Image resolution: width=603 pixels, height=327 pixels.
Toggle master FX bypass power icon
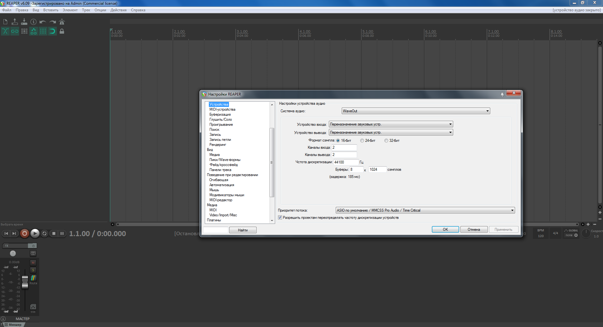coord(33,246)
